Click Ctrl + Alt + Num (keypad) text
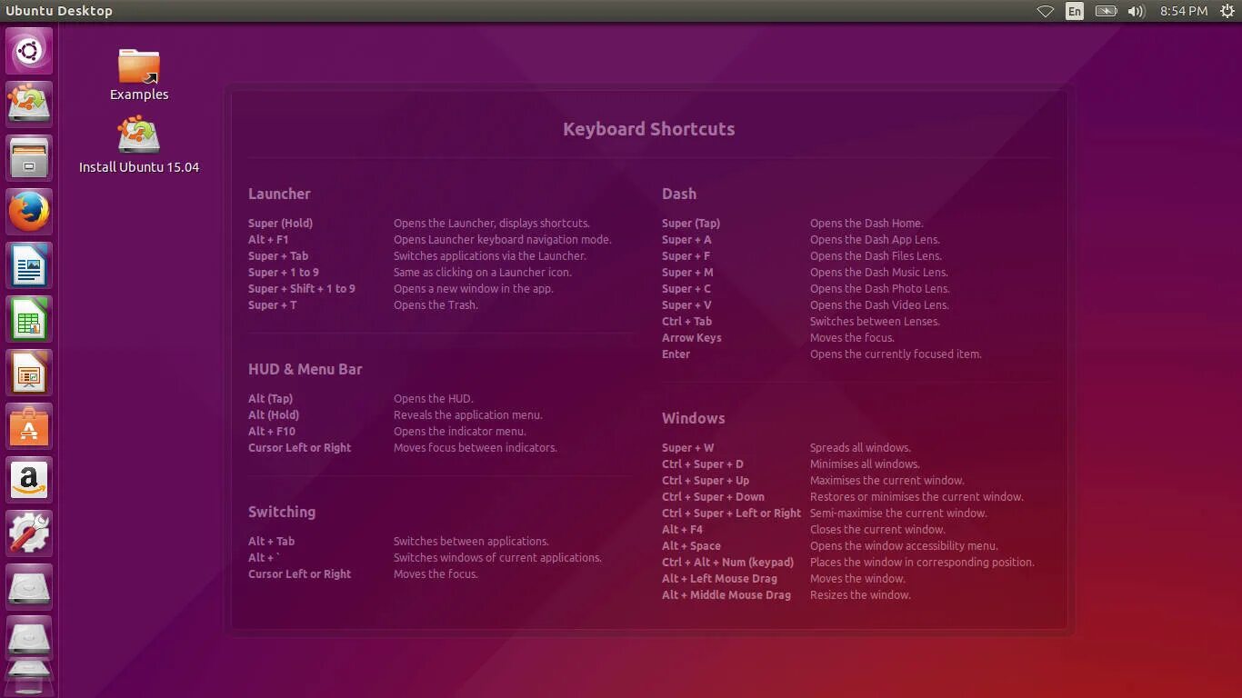The width and height of the screenshot is (1242, 698). (x=728, y=563)
